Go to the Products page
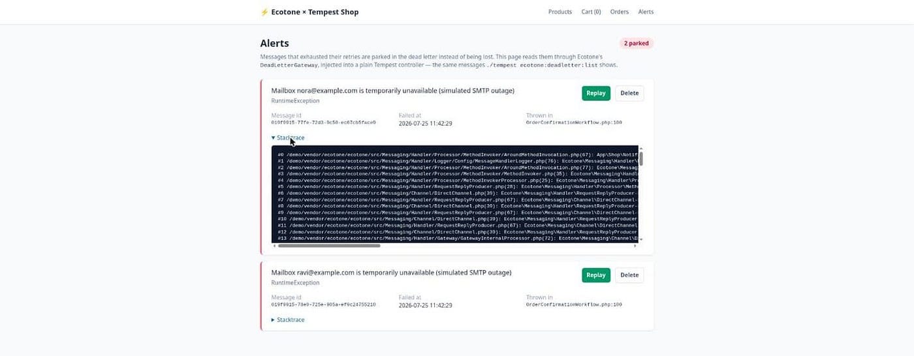The height and width of the screenshot is (356, 914). pos(560,12)
